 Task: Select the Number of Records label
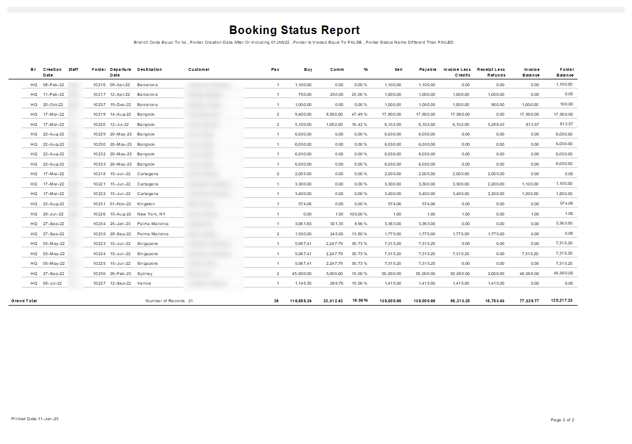(x=165, y=301)
